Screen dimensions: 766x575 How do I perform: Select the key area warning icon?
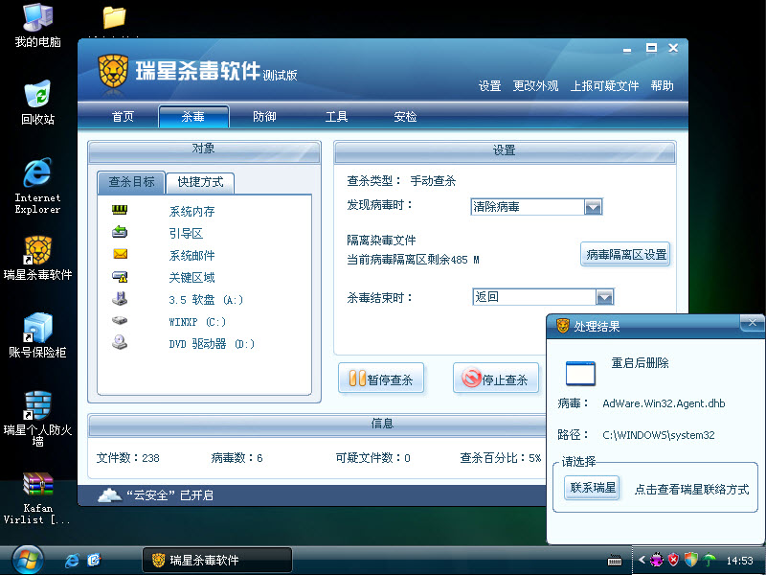point(121,277)
